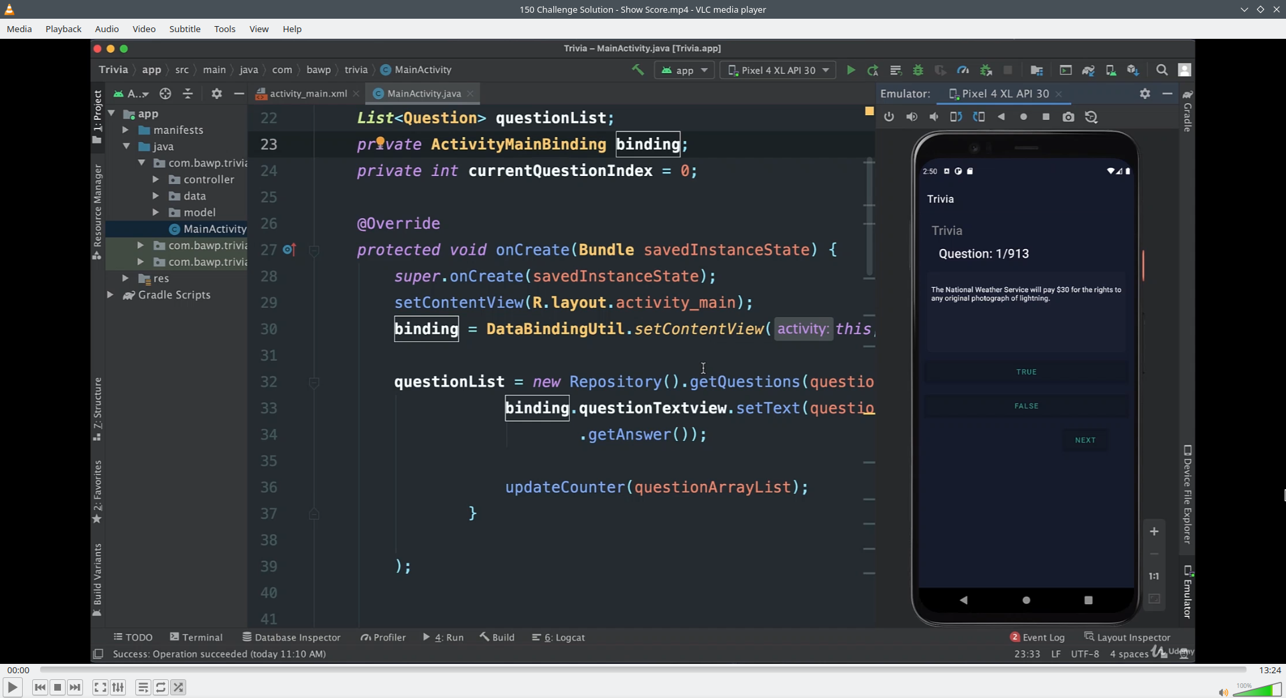Seek within the video timeline bar
1286x698 pixels.
pyautogui.click(x=643, y=669)
